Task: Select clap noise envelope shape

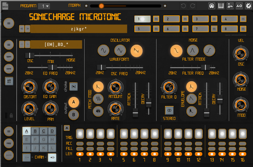Action: [192, 111]
